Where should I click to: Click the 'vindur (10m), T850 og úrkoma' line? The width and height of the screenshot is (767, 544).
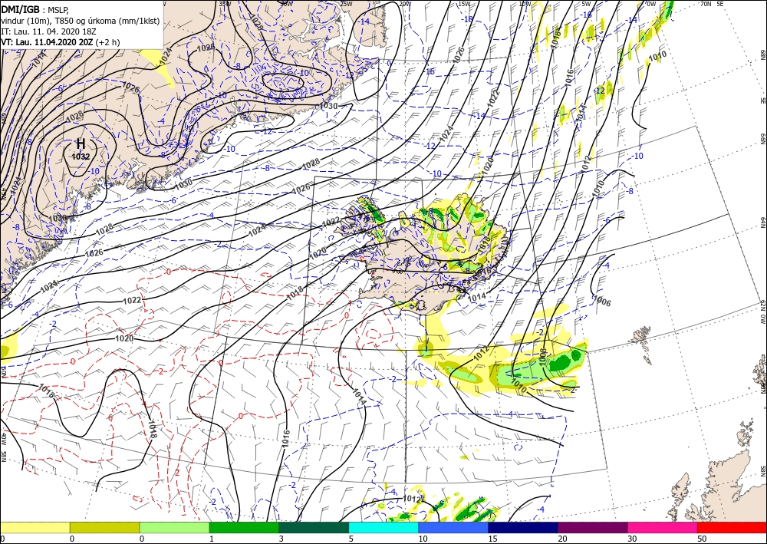pos(81,21)
